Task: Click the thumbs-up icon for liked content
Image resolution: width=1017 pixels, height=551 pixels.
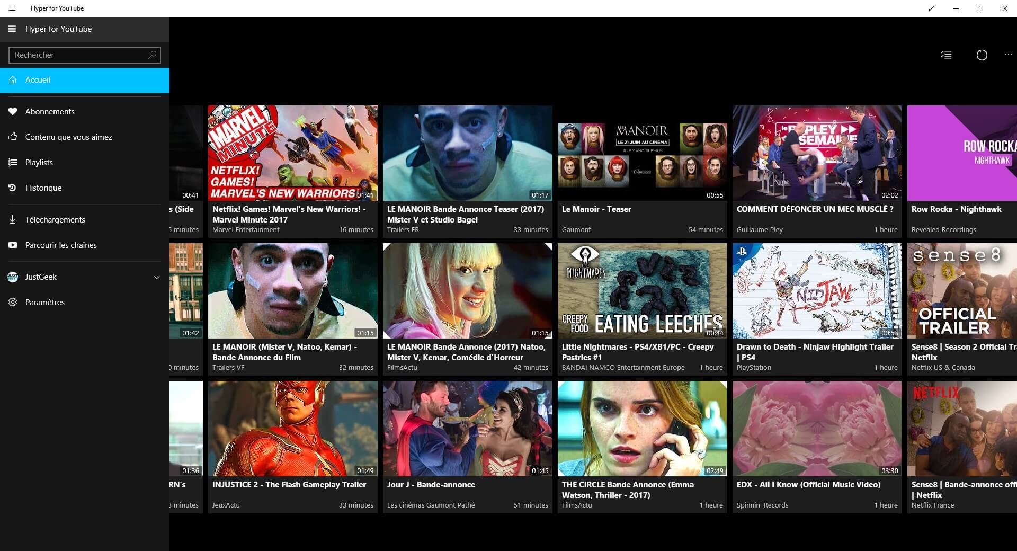Action: tap(13, 137)
